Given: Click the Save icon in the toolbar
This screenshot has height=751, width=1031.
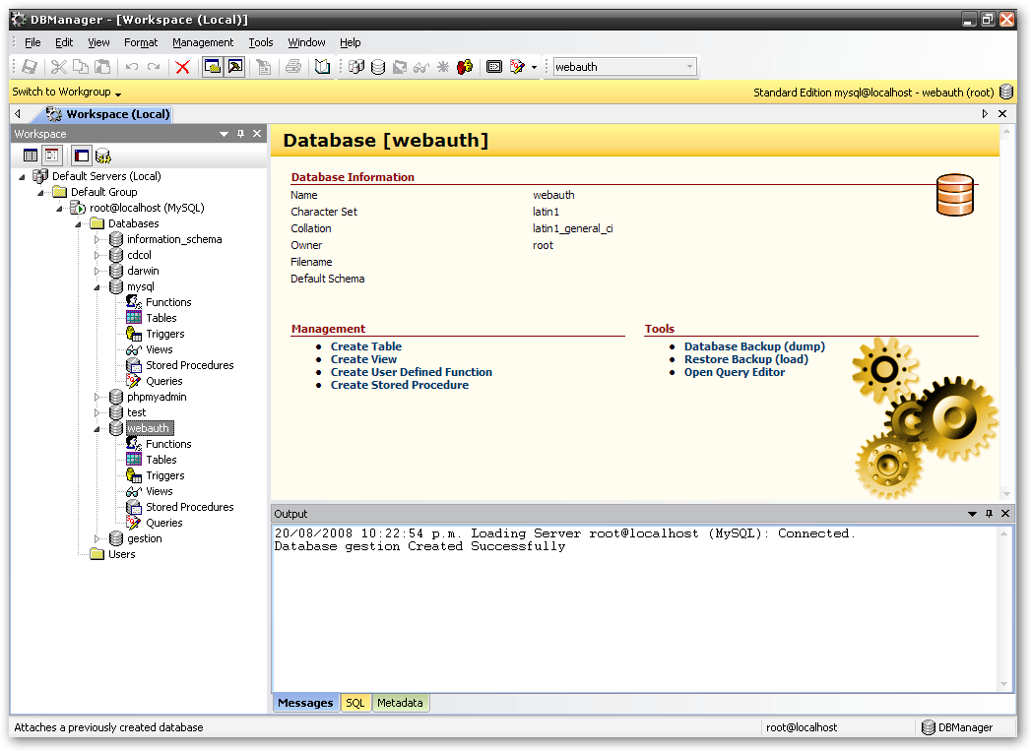Looking at the screenshot, I should 30,66.
